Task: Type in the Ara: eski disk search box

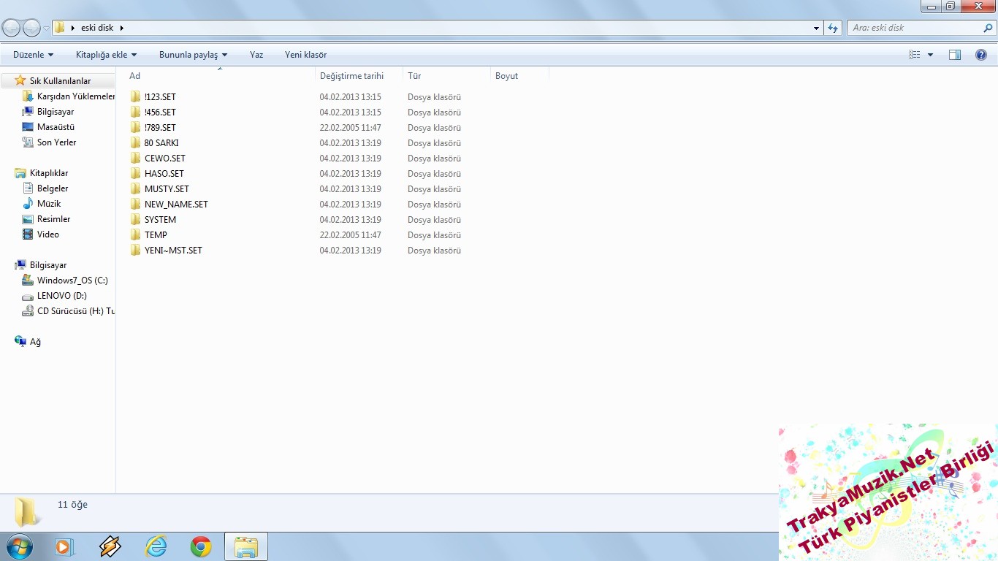Action: point(913,28)
